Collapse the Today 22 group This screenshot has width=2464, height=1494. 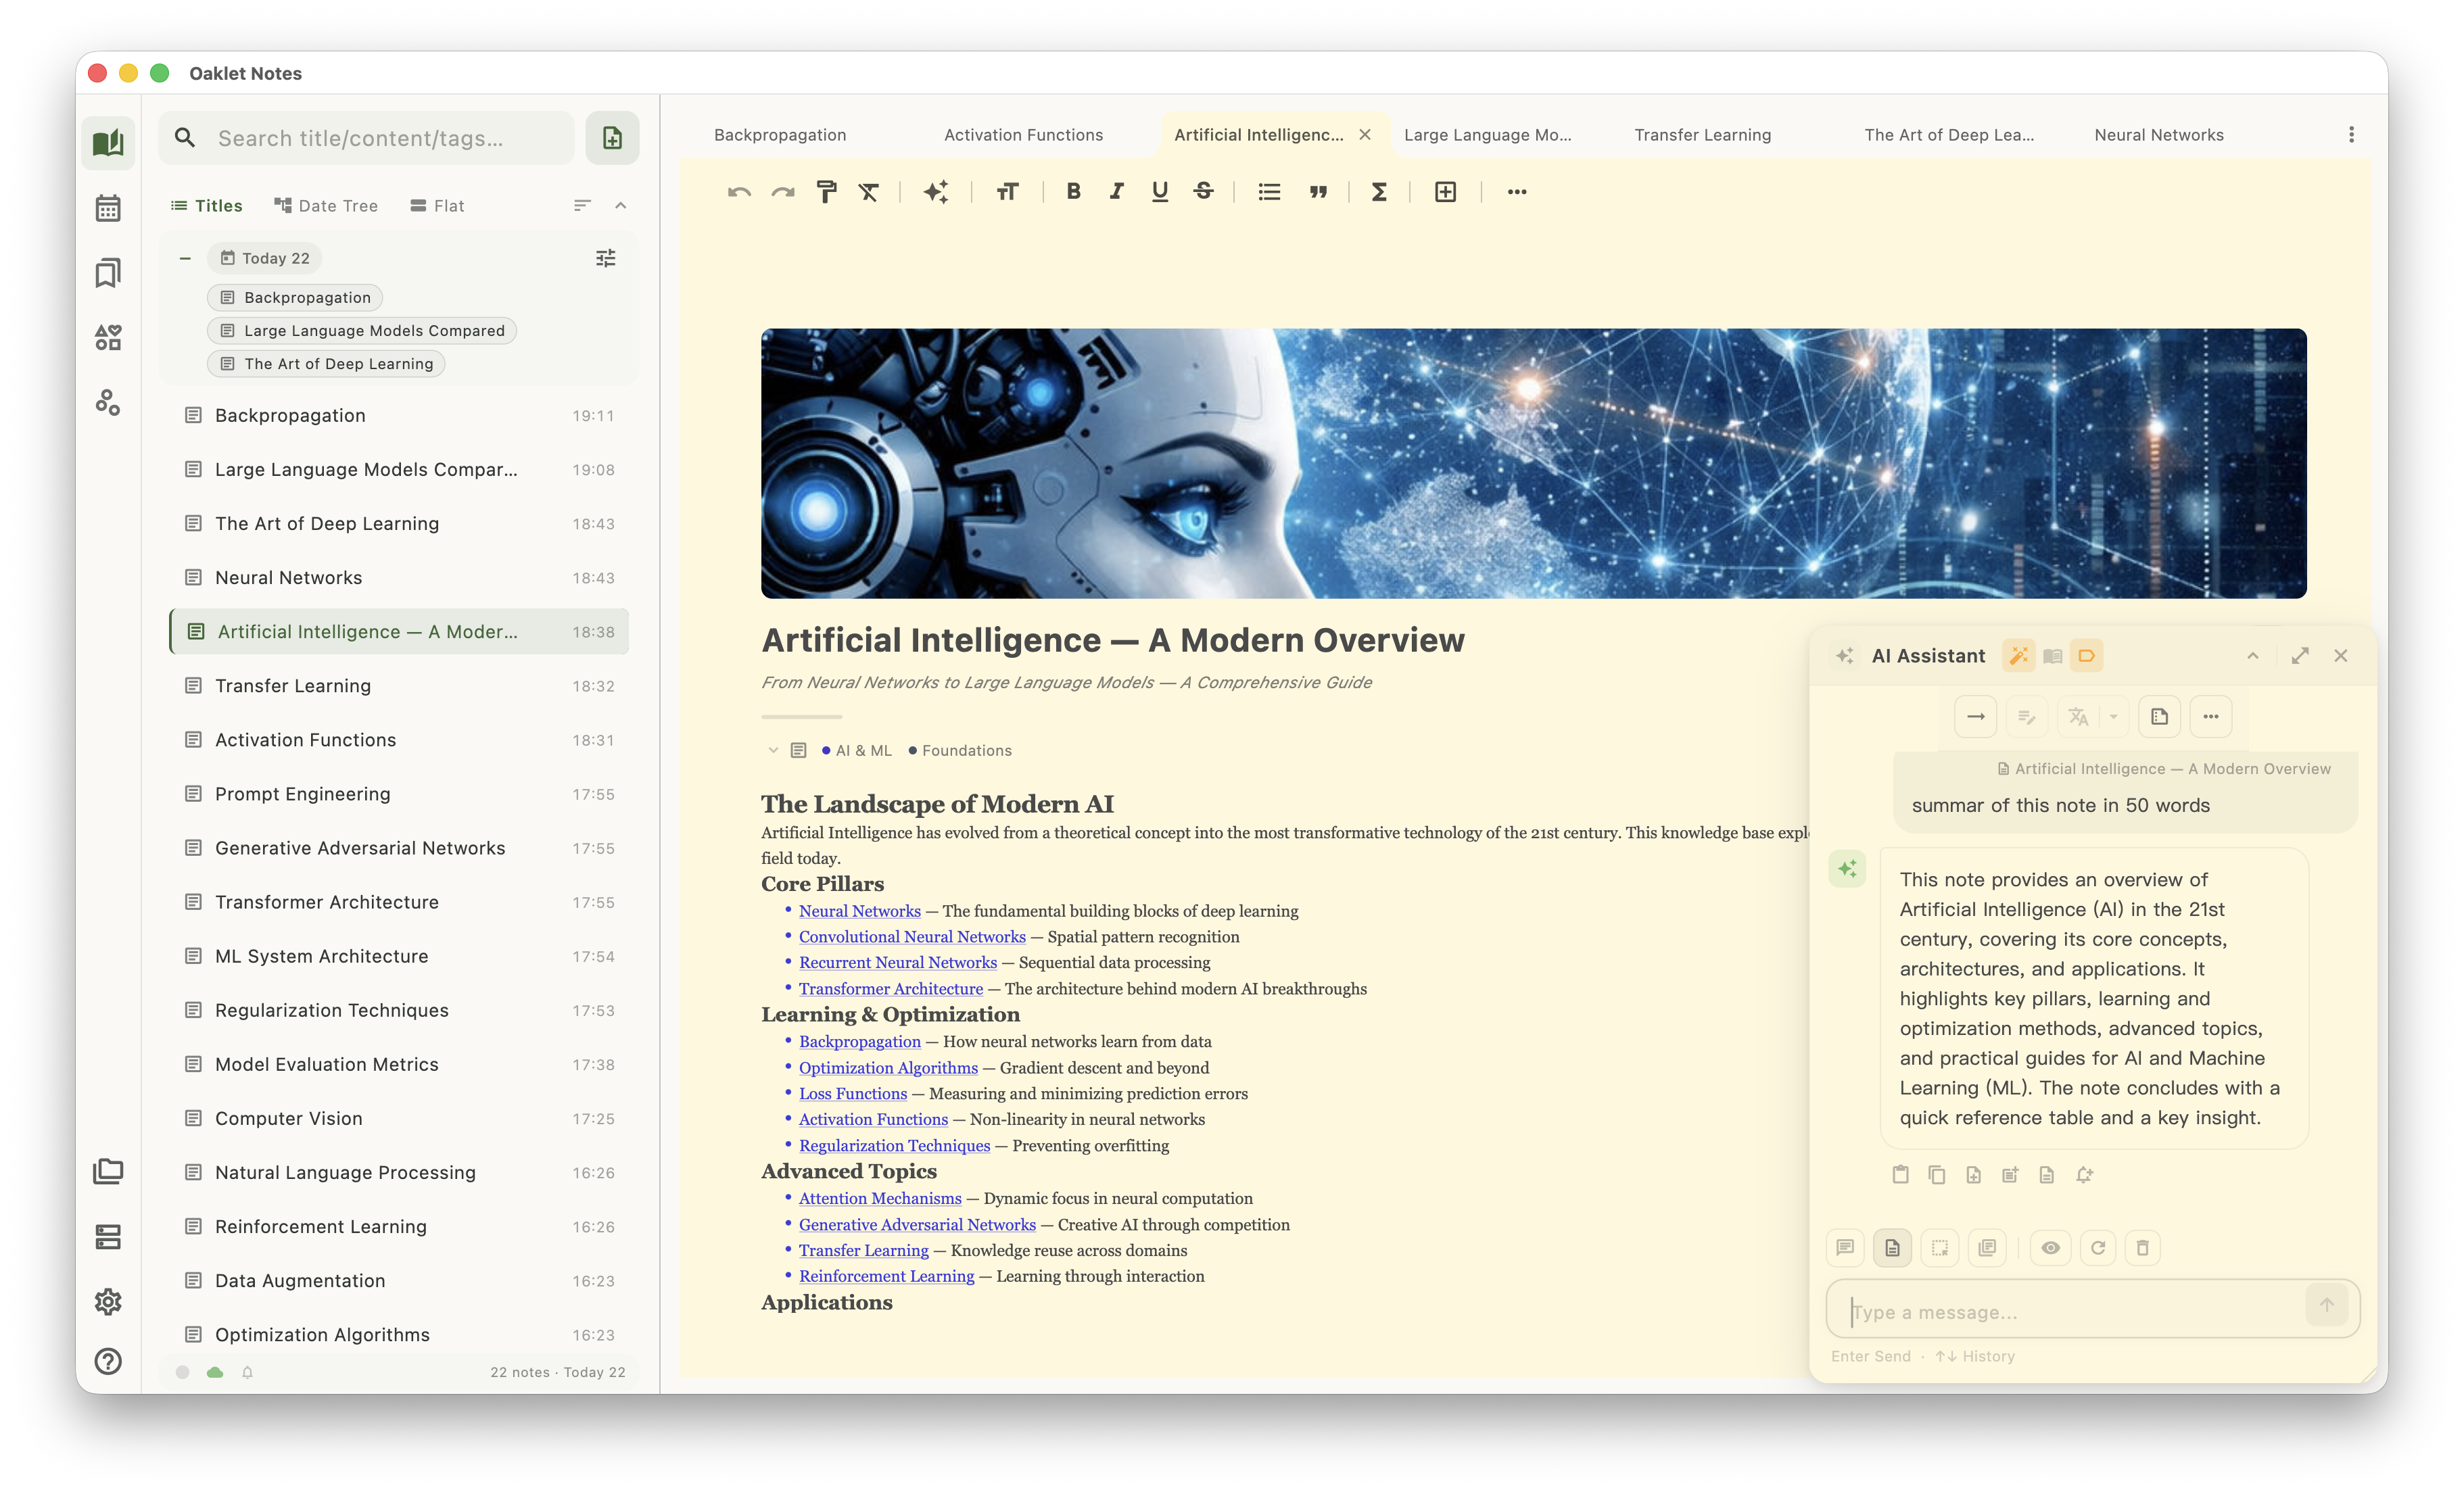point(184,257)
